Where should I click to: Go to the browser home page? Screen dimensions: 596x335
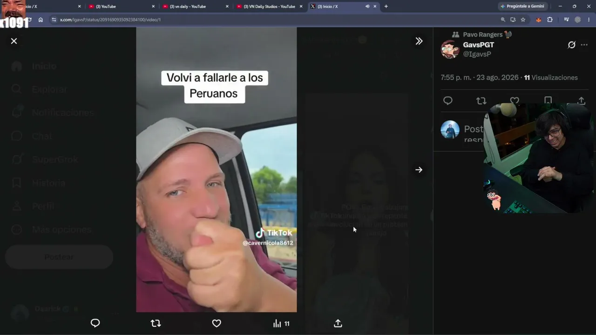coord(41,20)
